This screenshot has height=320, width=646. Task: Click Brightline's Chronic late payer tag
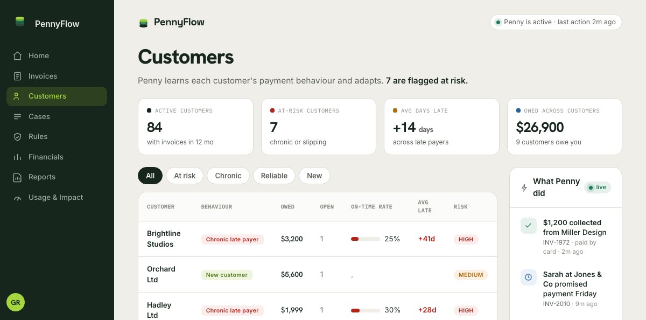pos(233,239)
